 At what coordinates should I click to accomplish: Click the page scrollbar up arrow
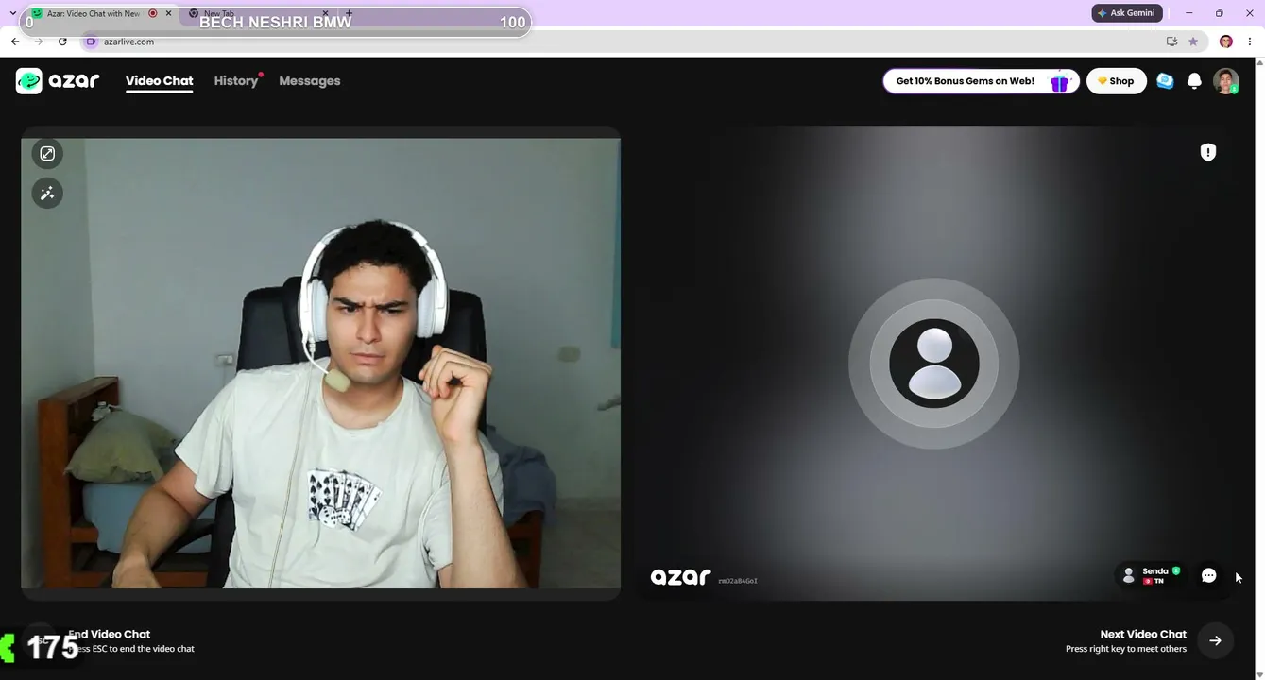(x=1259, y=63)
